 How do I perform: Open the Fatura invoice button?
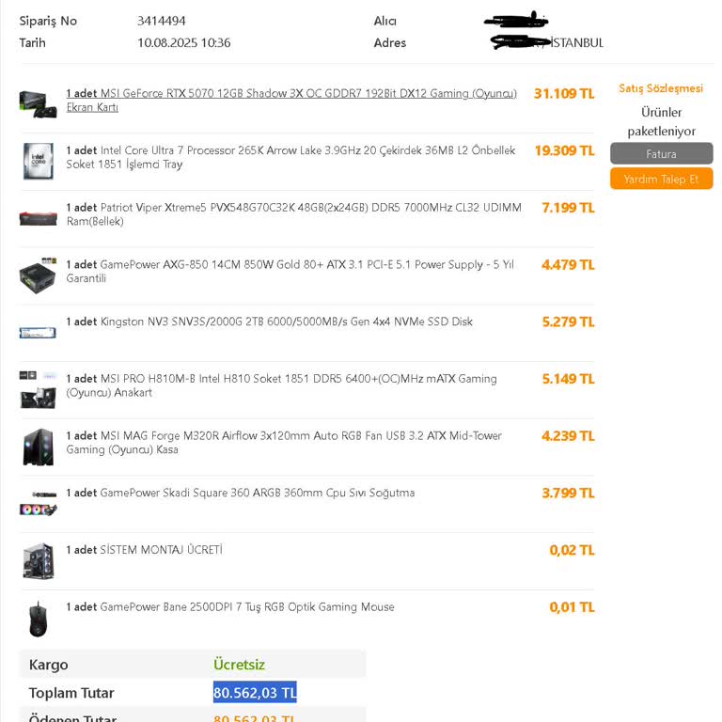point(661,154)
